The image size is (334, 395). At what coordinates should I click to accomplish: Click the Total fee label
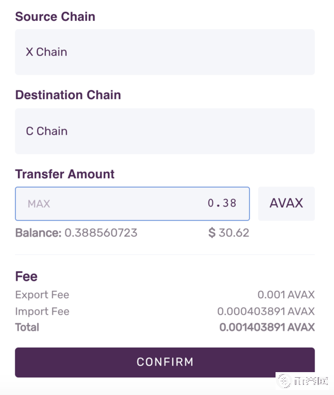(27, 327)
